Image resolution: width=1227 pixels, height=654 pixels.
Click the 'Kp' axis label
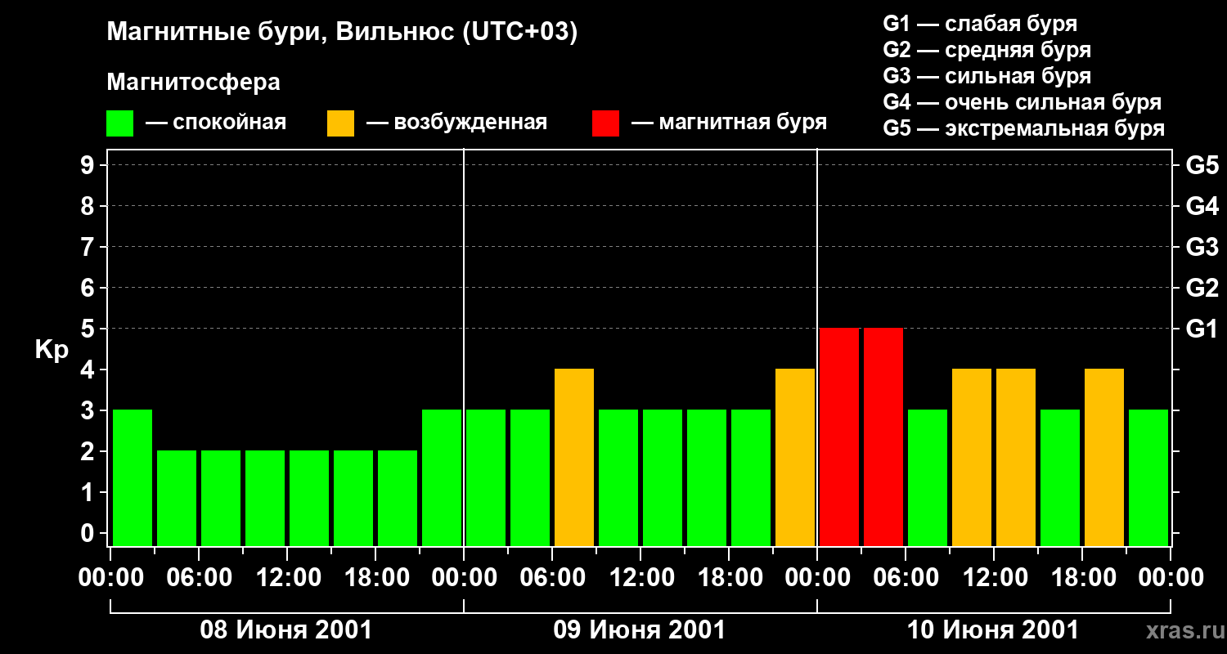(x=52, y=350)
